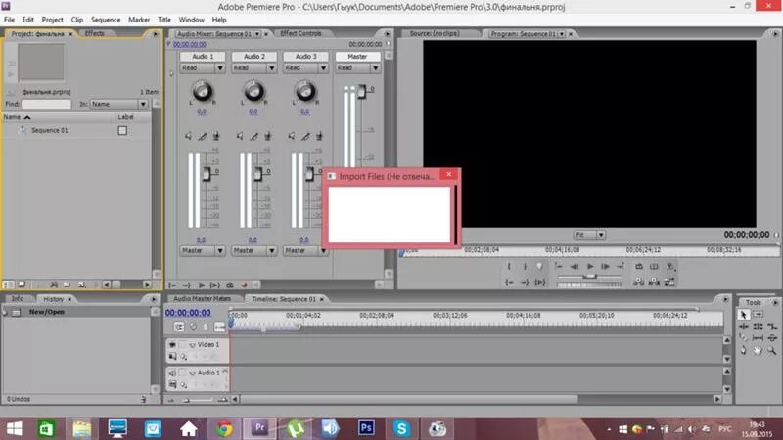The height and width of the screenshot is (440, 783).
Task: Click Play in the Audio Mixer transport
Action: [202, 285]
